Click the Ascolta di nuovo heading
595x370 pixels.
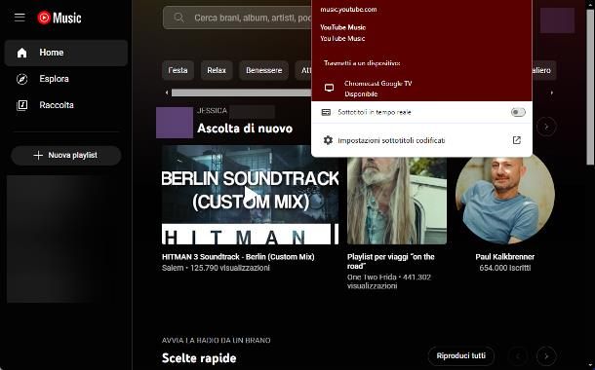tap(245, 129)
